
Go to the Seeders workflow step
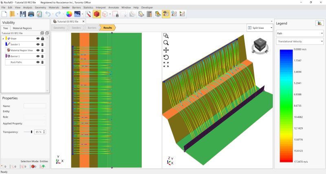[x=76, y=28]
